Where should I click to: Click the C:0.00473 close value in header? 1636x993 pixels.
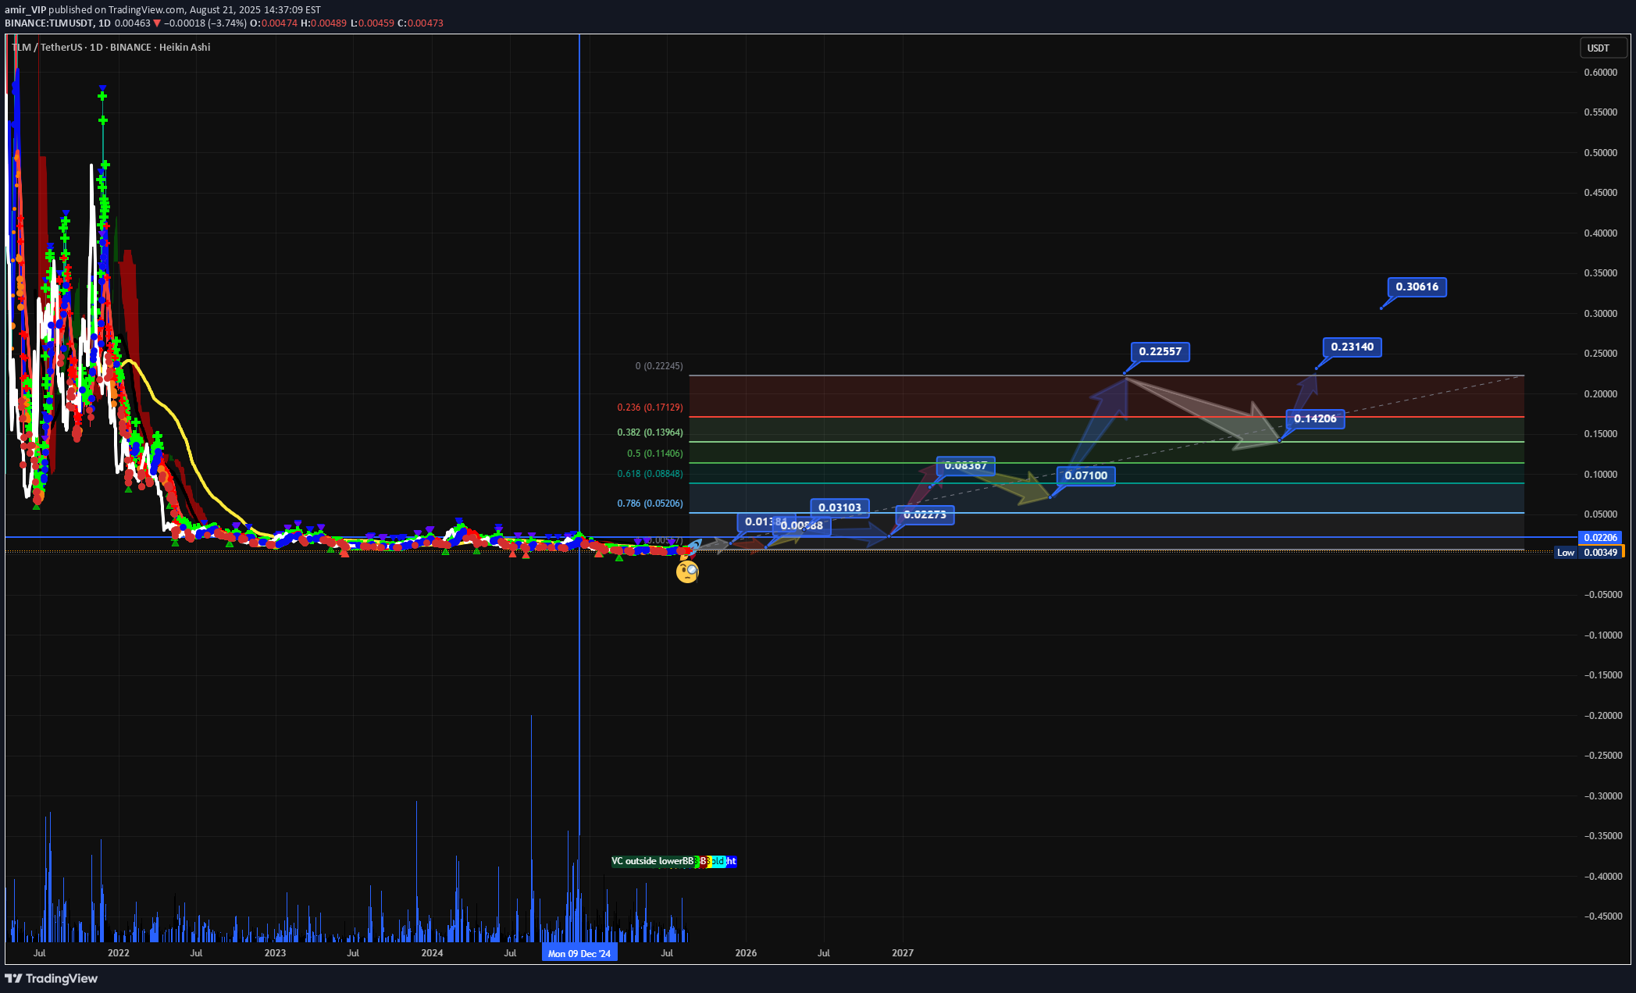pyautogui.click(x=420, y=23)
